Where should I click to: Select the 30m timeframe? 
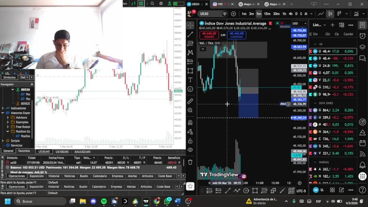(276, 14)
